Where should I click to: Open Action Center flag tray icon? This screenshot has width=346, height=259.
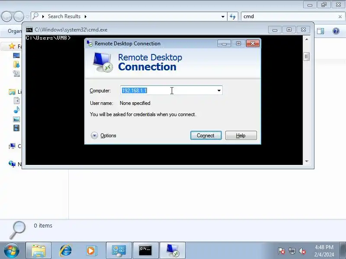[x=282, y=251]
